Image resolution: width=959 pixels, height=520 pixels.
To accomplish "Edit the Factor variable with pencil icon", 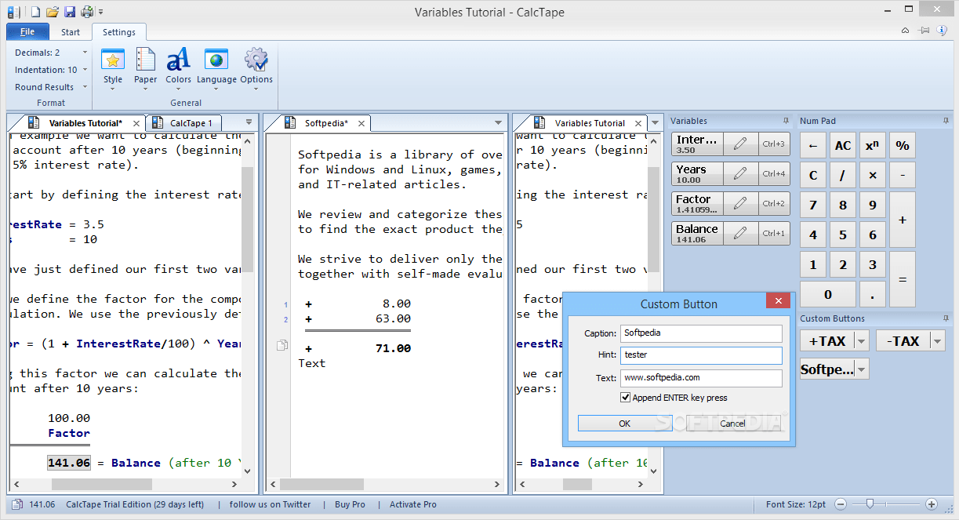I will pos(740,204).
